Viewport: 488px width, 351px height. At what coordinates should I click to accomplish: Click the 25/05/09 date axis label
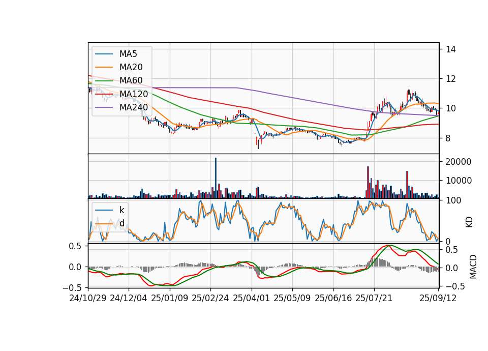pos(292,298)
